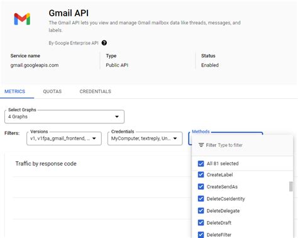This screenshot has height=238, width=298.
Task: Uncheck the DeleteFilter method
Action: click(x=201, y=235)
